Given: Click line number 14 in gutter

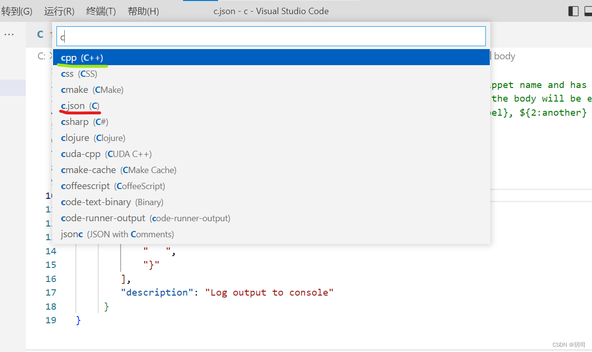Looking at the screenshot, I should pos(51,251).
